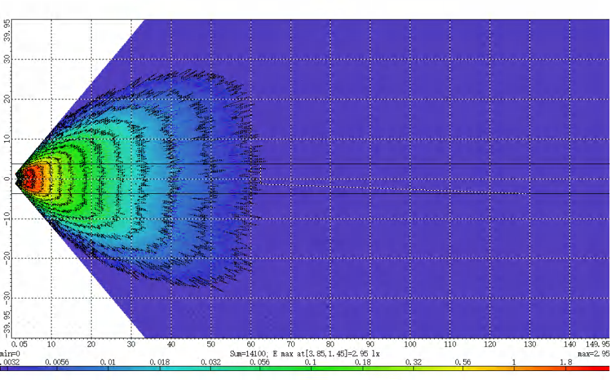Viewport: 610px width, 380px height.
Task: Click the x-axis tick label 10
Action: coord(51,344)
